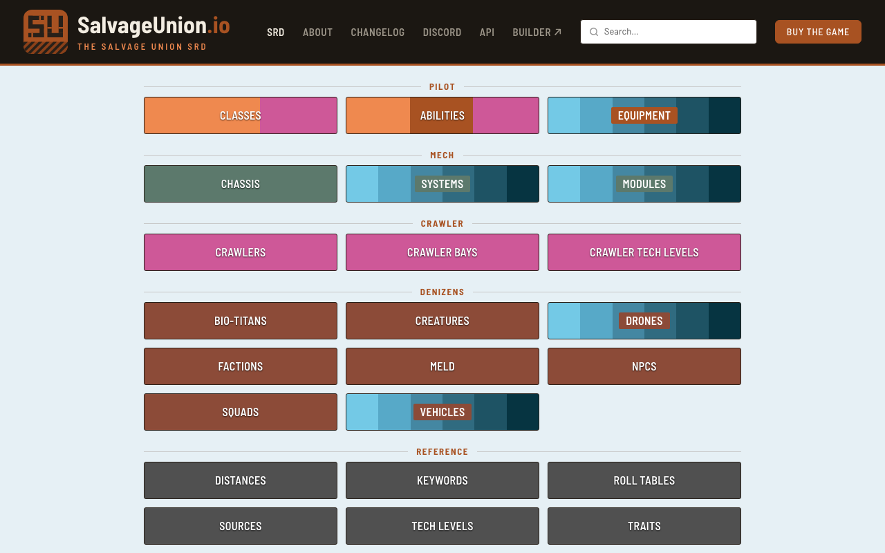Open the CRAWLER TECH LEVELS card
Screen dimensions: 885x553
click(x=644, y=252)
